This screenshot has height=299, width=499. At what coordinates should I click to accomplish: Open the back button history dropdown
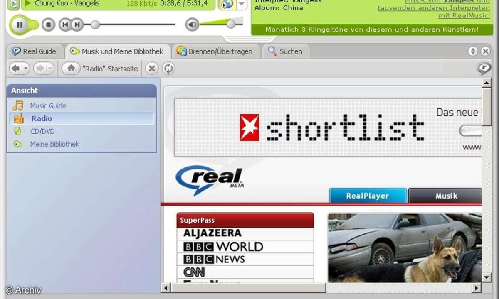pyautogui.click(x=25, y=69)
